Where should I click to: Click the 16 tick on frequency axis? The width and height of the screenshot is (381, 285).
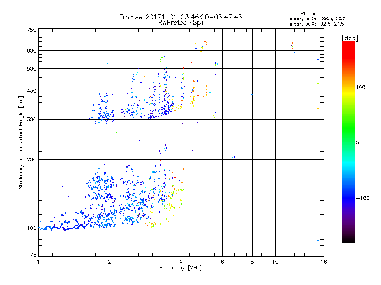pyautogui.click(x=323, y=262)
